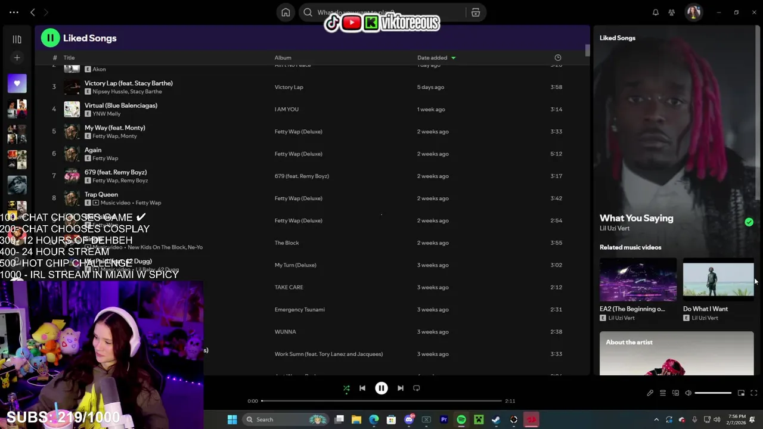The image size is (763, 429).
Task: Open Microsoft Edge from taskbar
Action: coord(374,419)
